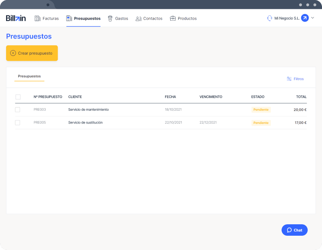Click the Crear presupuesto button
Viewport: 322px width, 250px height.
pos(32,53)
